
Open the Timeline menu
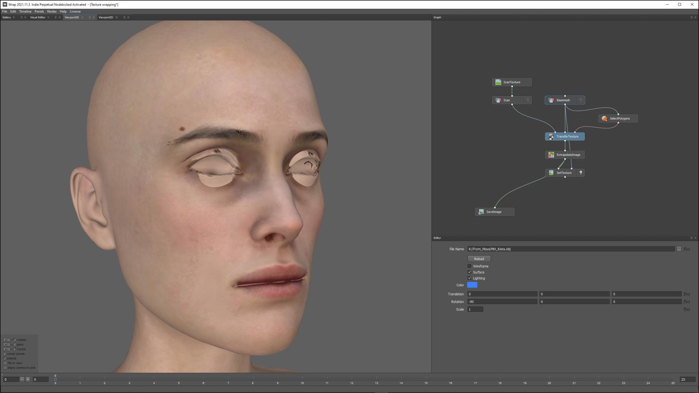25,12
